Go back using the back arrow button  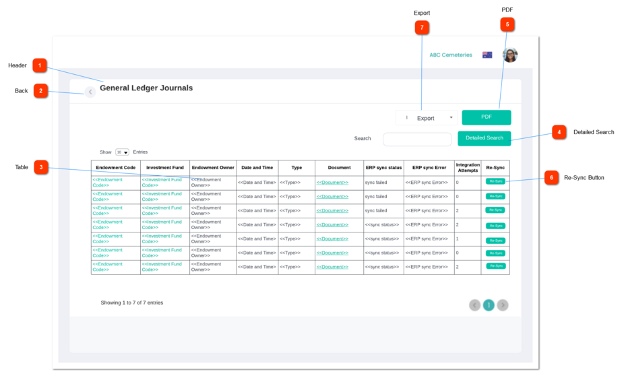tap(90, 92)
